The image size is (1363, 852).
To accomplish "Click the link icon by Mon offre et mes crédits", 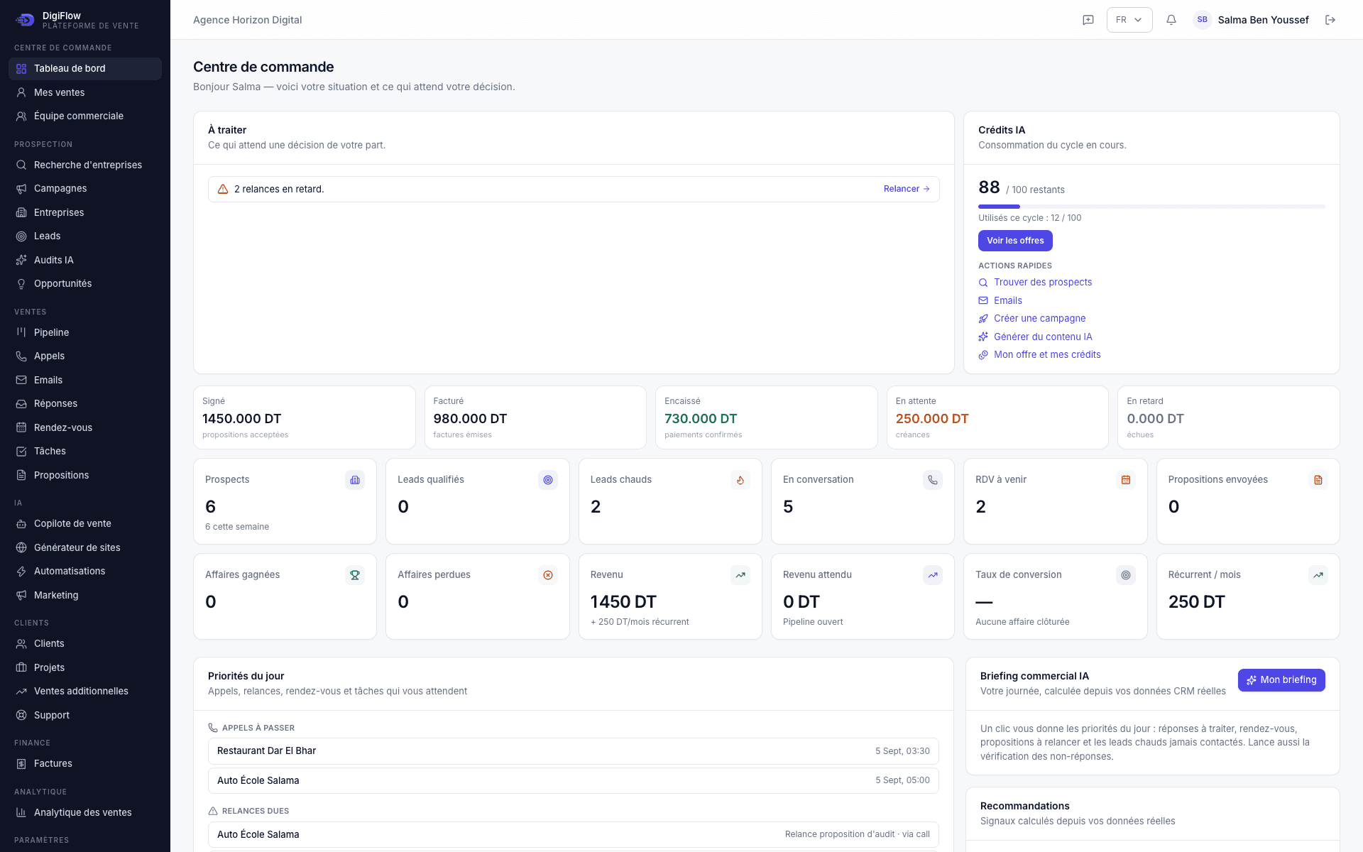I will point(983,355).
